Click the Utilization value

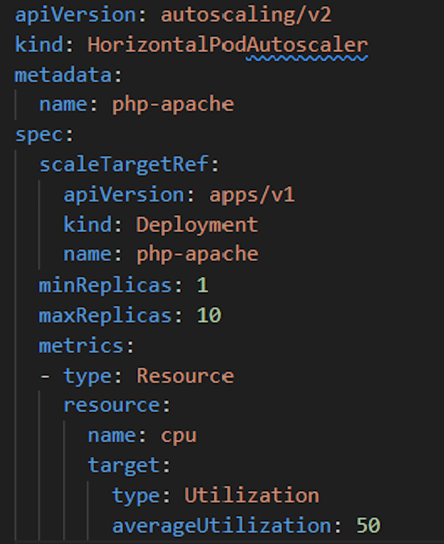point(252,495)
